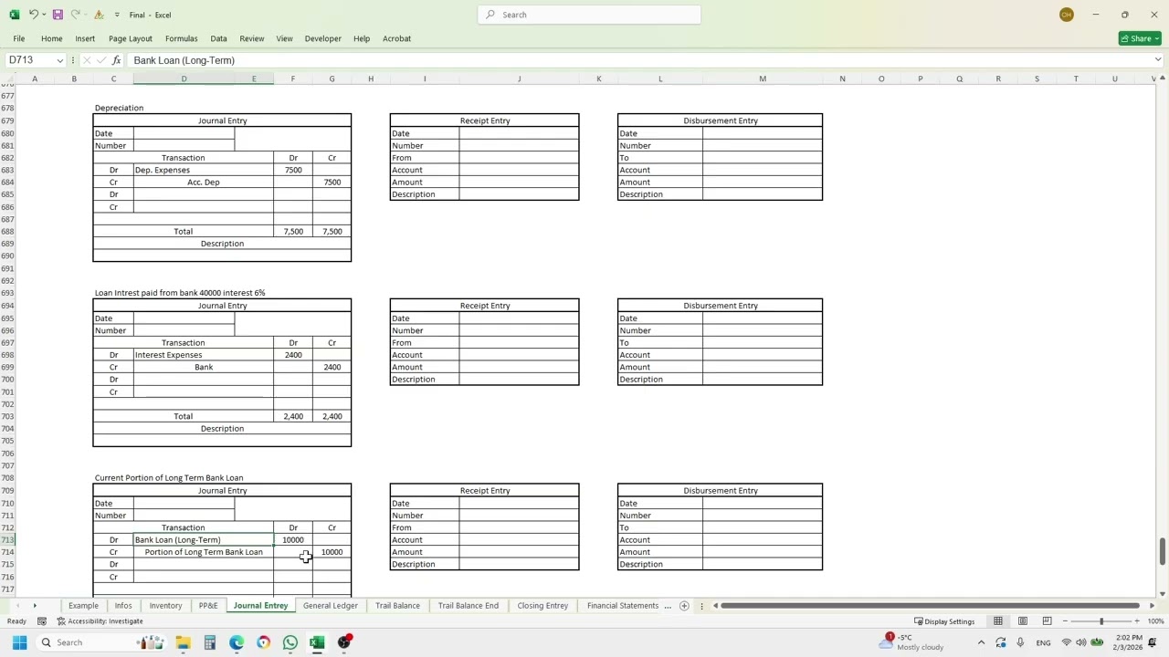1169x657 pixels.
Task: Open the Closing Entrey sheet tab
Action: 542,606
